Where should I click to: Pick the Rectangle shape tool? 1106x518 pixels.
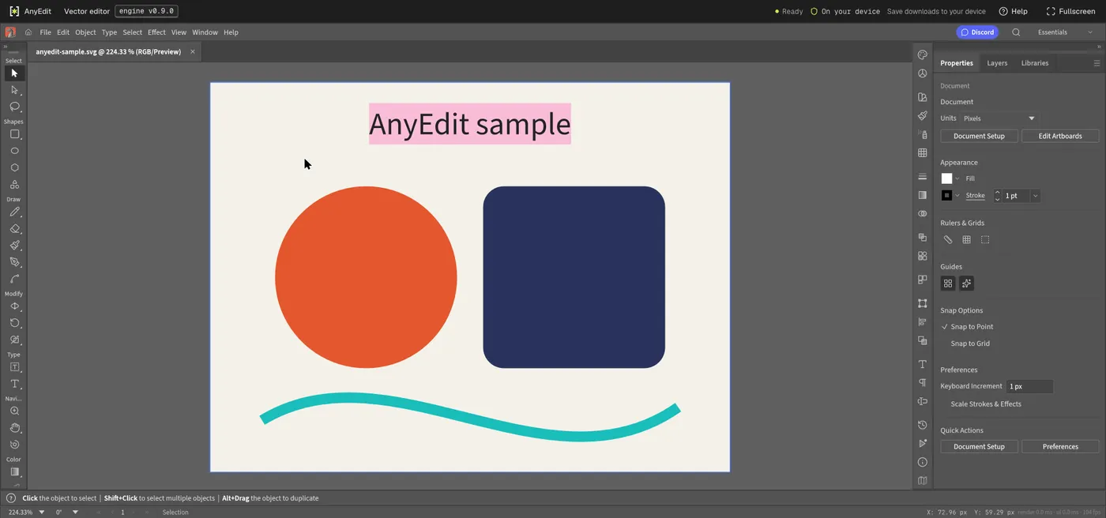(x=14, y=134)
